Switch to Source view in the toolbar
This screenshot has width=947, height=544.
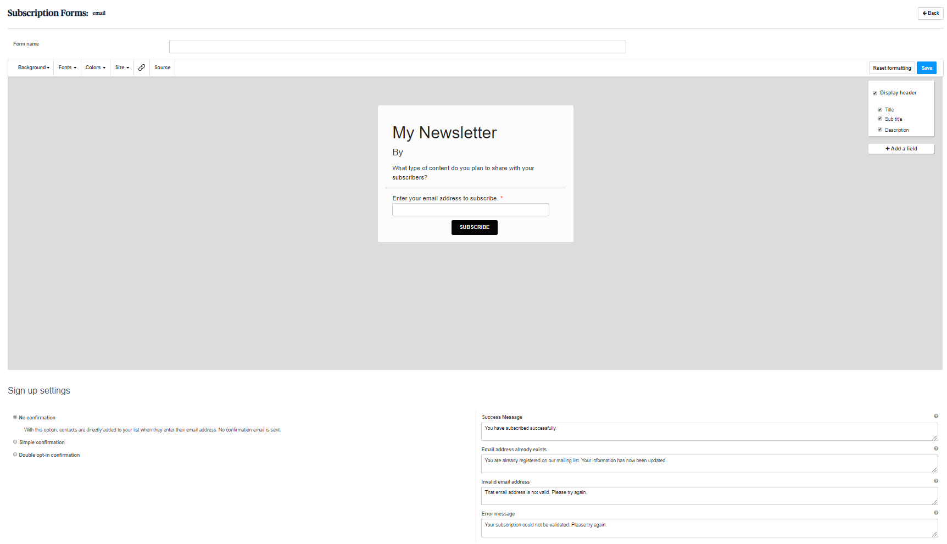pyautogui.click(x=162, y=68)
